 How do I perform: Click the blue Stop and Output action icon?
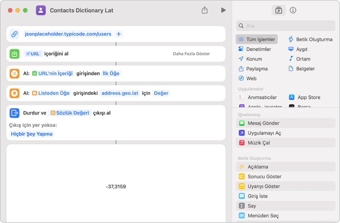pyautogui.click(x=15, y=113)
